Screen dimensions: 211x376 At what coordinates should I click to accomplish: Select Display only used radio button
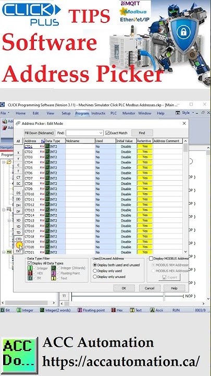pos(95,271)
